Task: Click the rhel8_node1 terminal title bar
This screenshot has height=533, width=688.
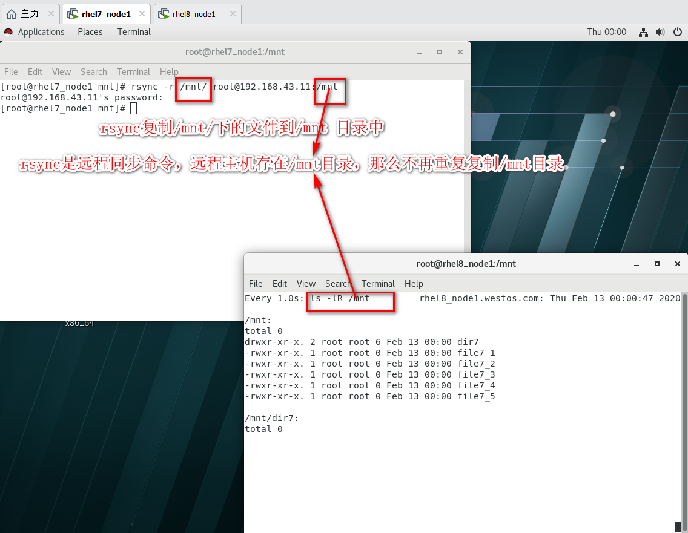Action: coord(466,264)
